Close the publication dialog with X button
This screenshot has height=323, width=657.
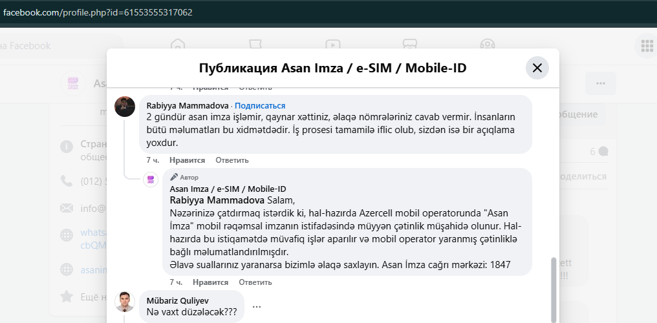pyautogui.click(x=537, y=68)
